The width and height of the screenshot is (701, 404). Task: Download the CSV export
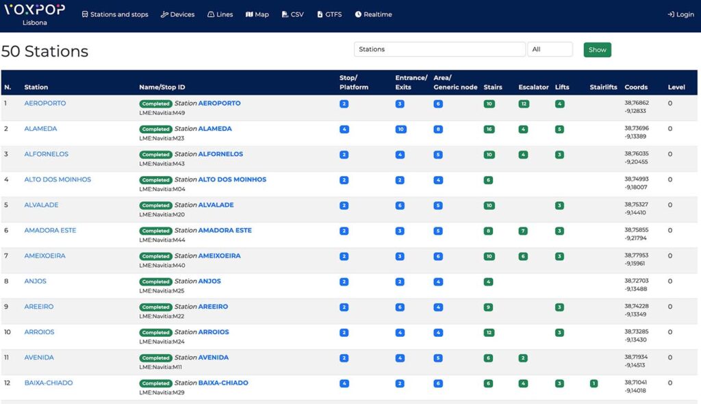pos(293,14)
